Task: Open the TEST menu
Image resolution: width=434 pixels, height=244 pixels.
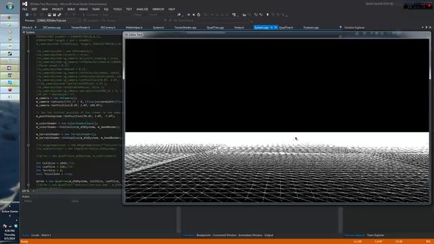Action: click(x=129, y=9)
